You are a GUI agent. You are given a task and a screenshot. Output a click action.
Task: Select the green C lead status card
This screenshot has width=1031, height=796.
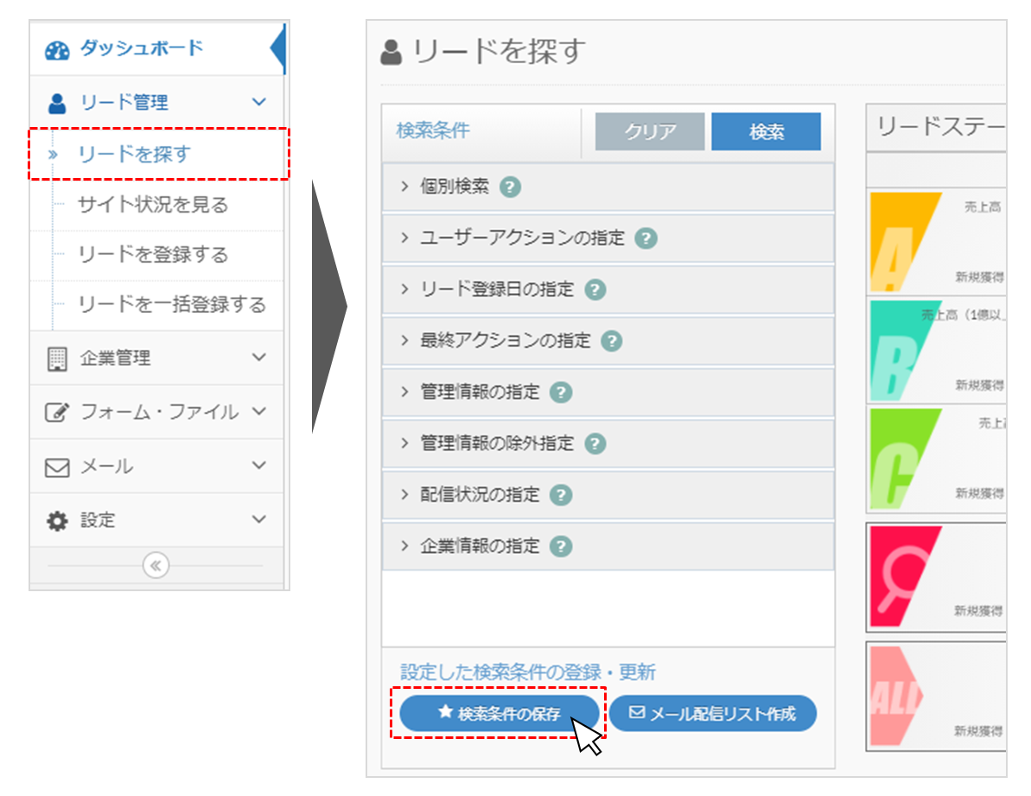[937, 459]
